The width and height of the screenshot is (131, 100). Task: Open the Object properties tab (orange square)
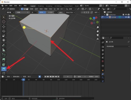coord(103,70)
